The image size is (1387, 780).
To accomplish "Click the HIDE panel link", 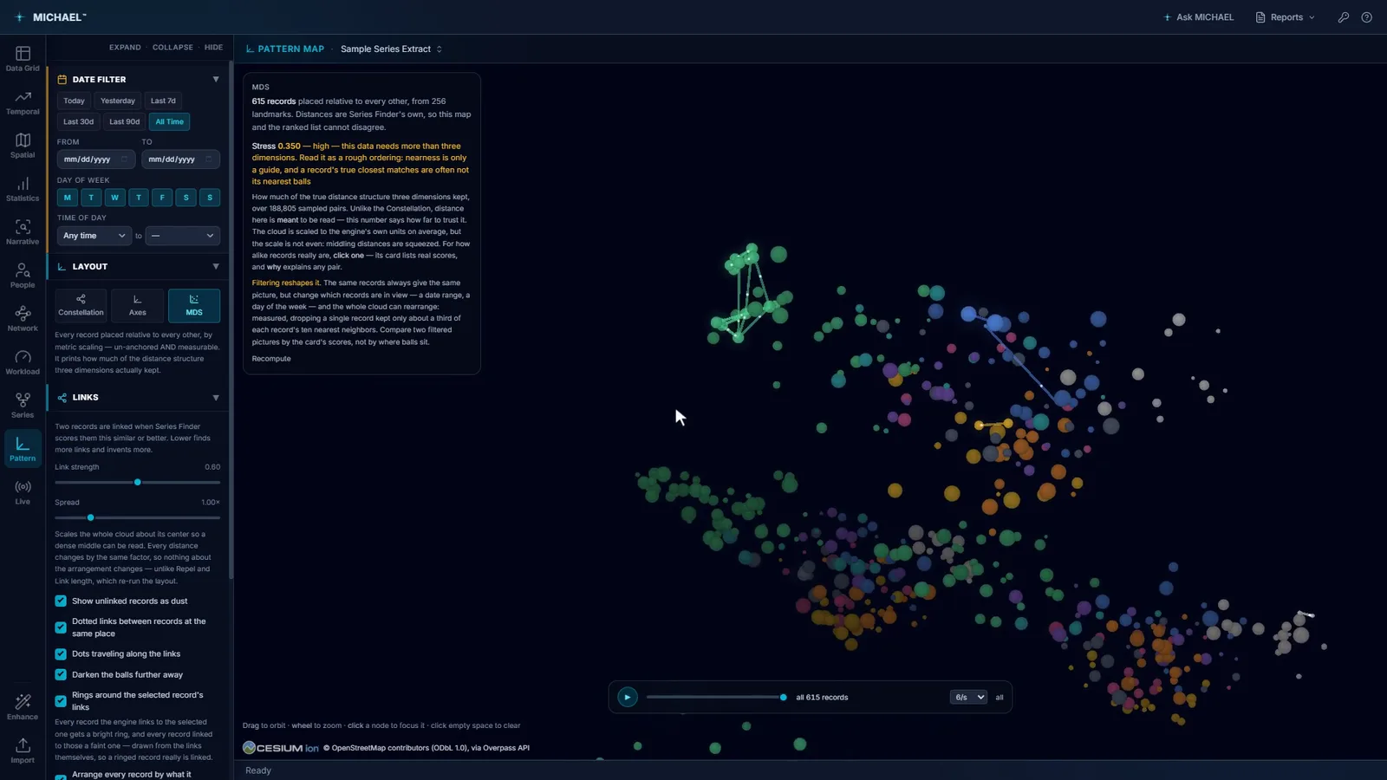I will point(213,48).
